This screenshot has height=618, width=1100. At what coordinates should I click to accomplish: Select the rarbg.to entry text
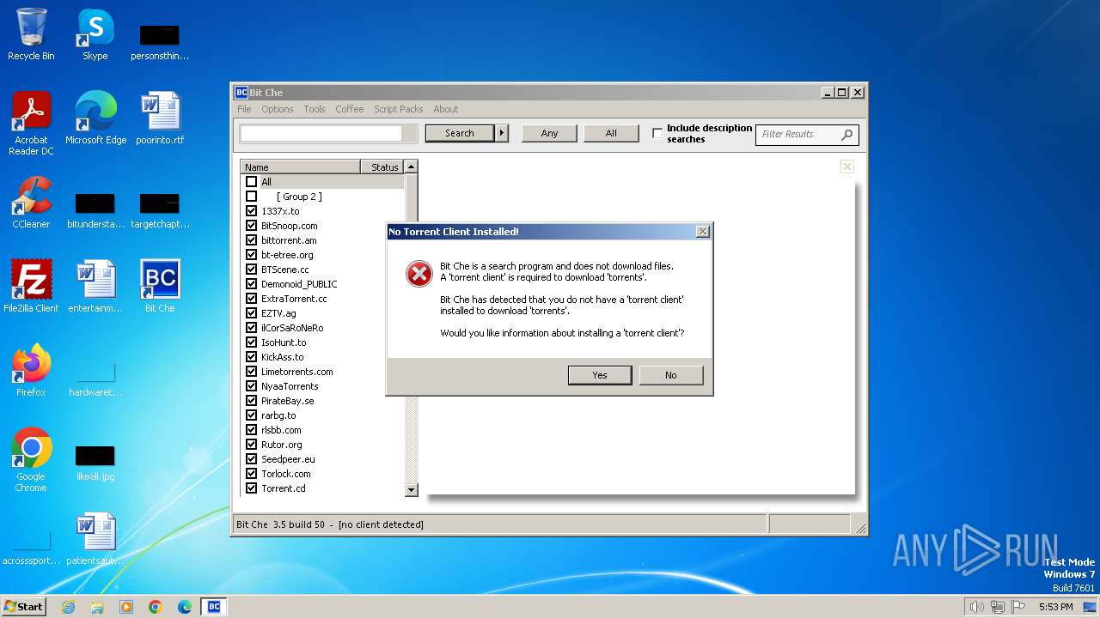278,415
